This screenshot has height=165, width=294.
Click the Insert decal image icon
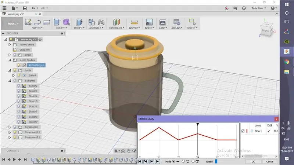coord(149,22)
